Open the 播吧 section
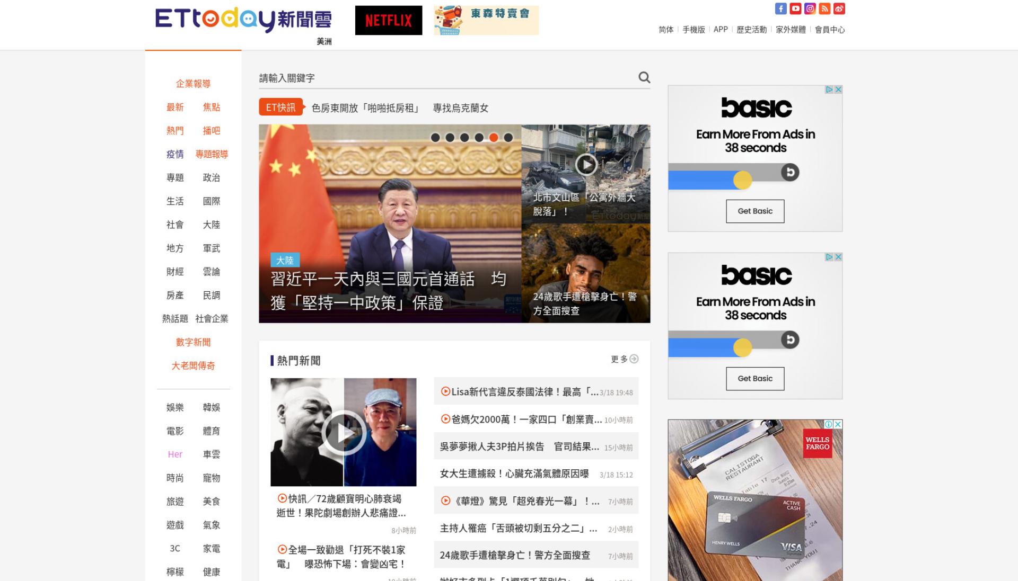This screenshot has width=1018, height=581. pyautogui.click(x=212, y=131)
